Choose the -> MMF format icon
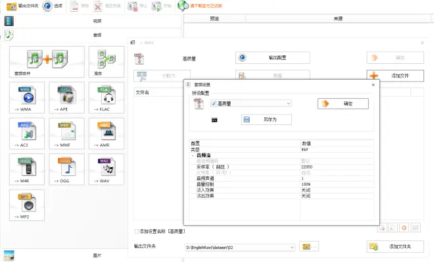 (x=66, y=134)
